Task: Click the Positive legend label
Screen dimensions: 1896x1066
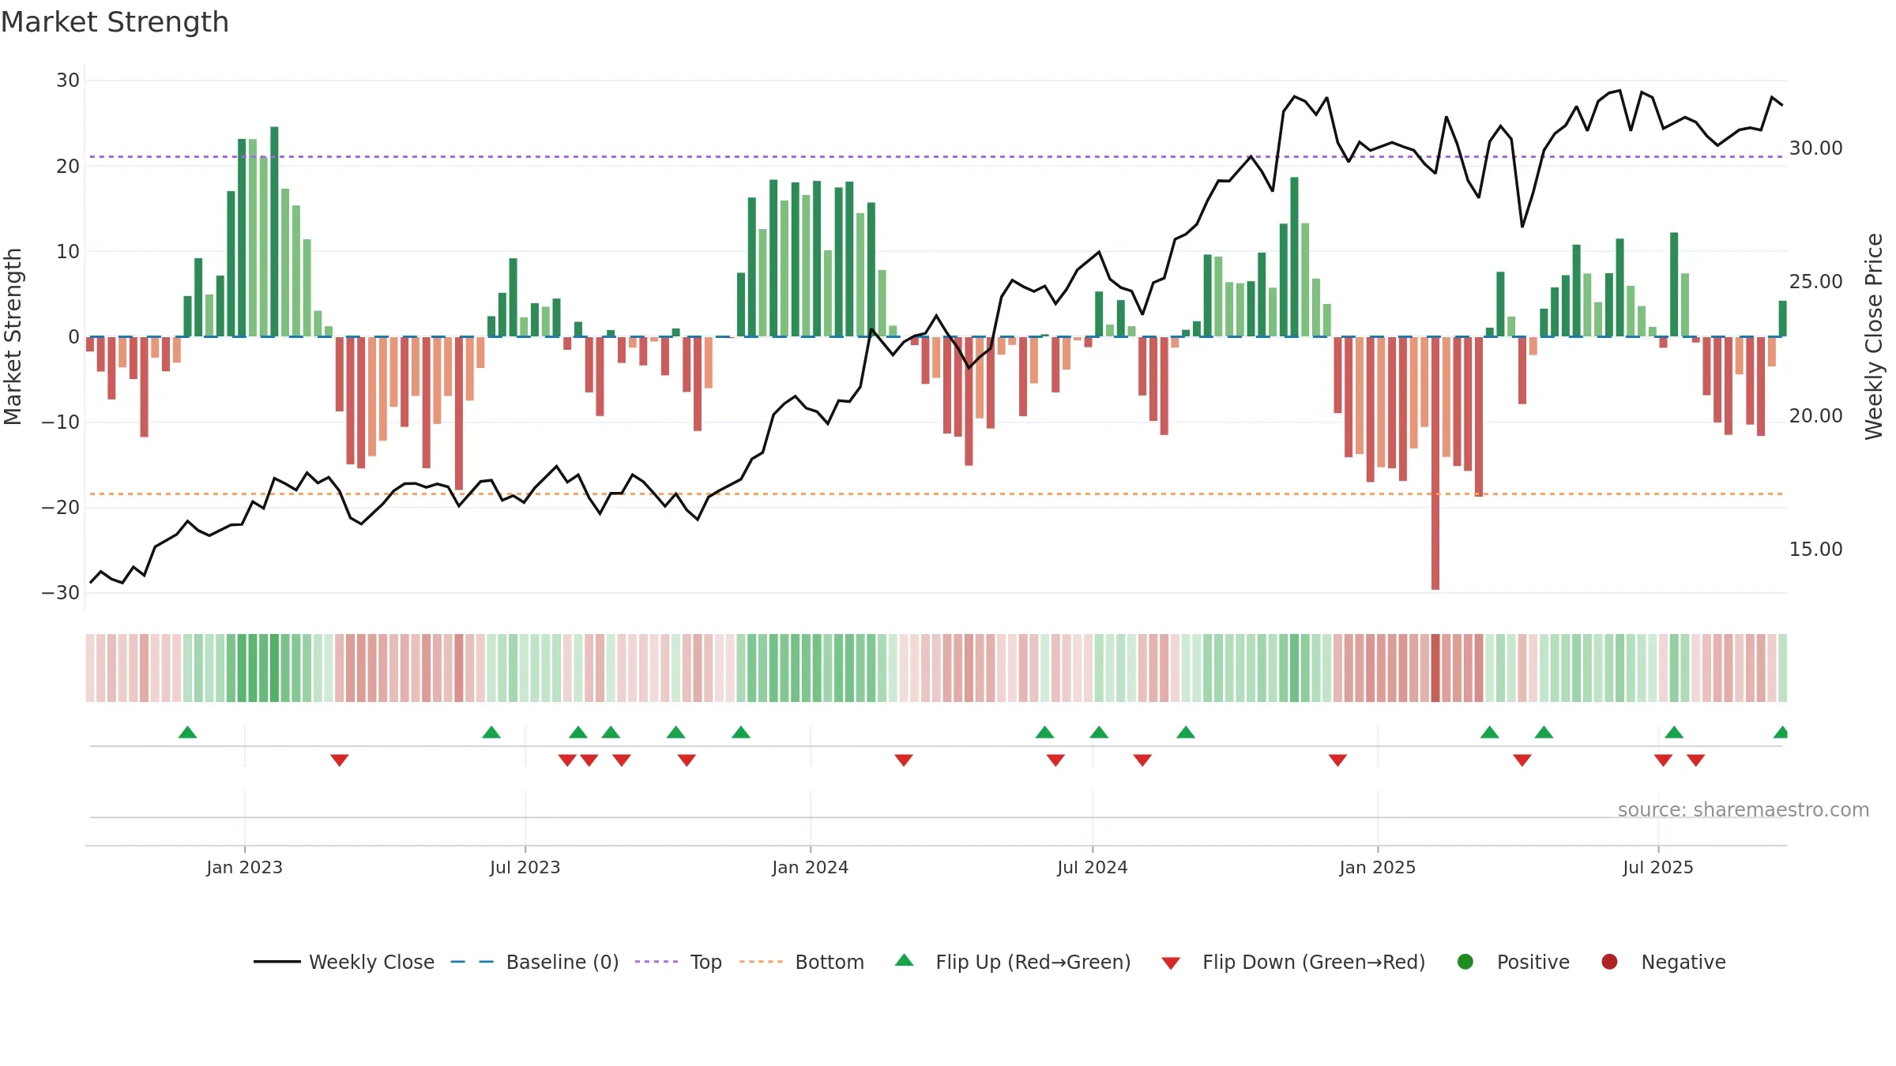Action: click(x=1533, y=962)
